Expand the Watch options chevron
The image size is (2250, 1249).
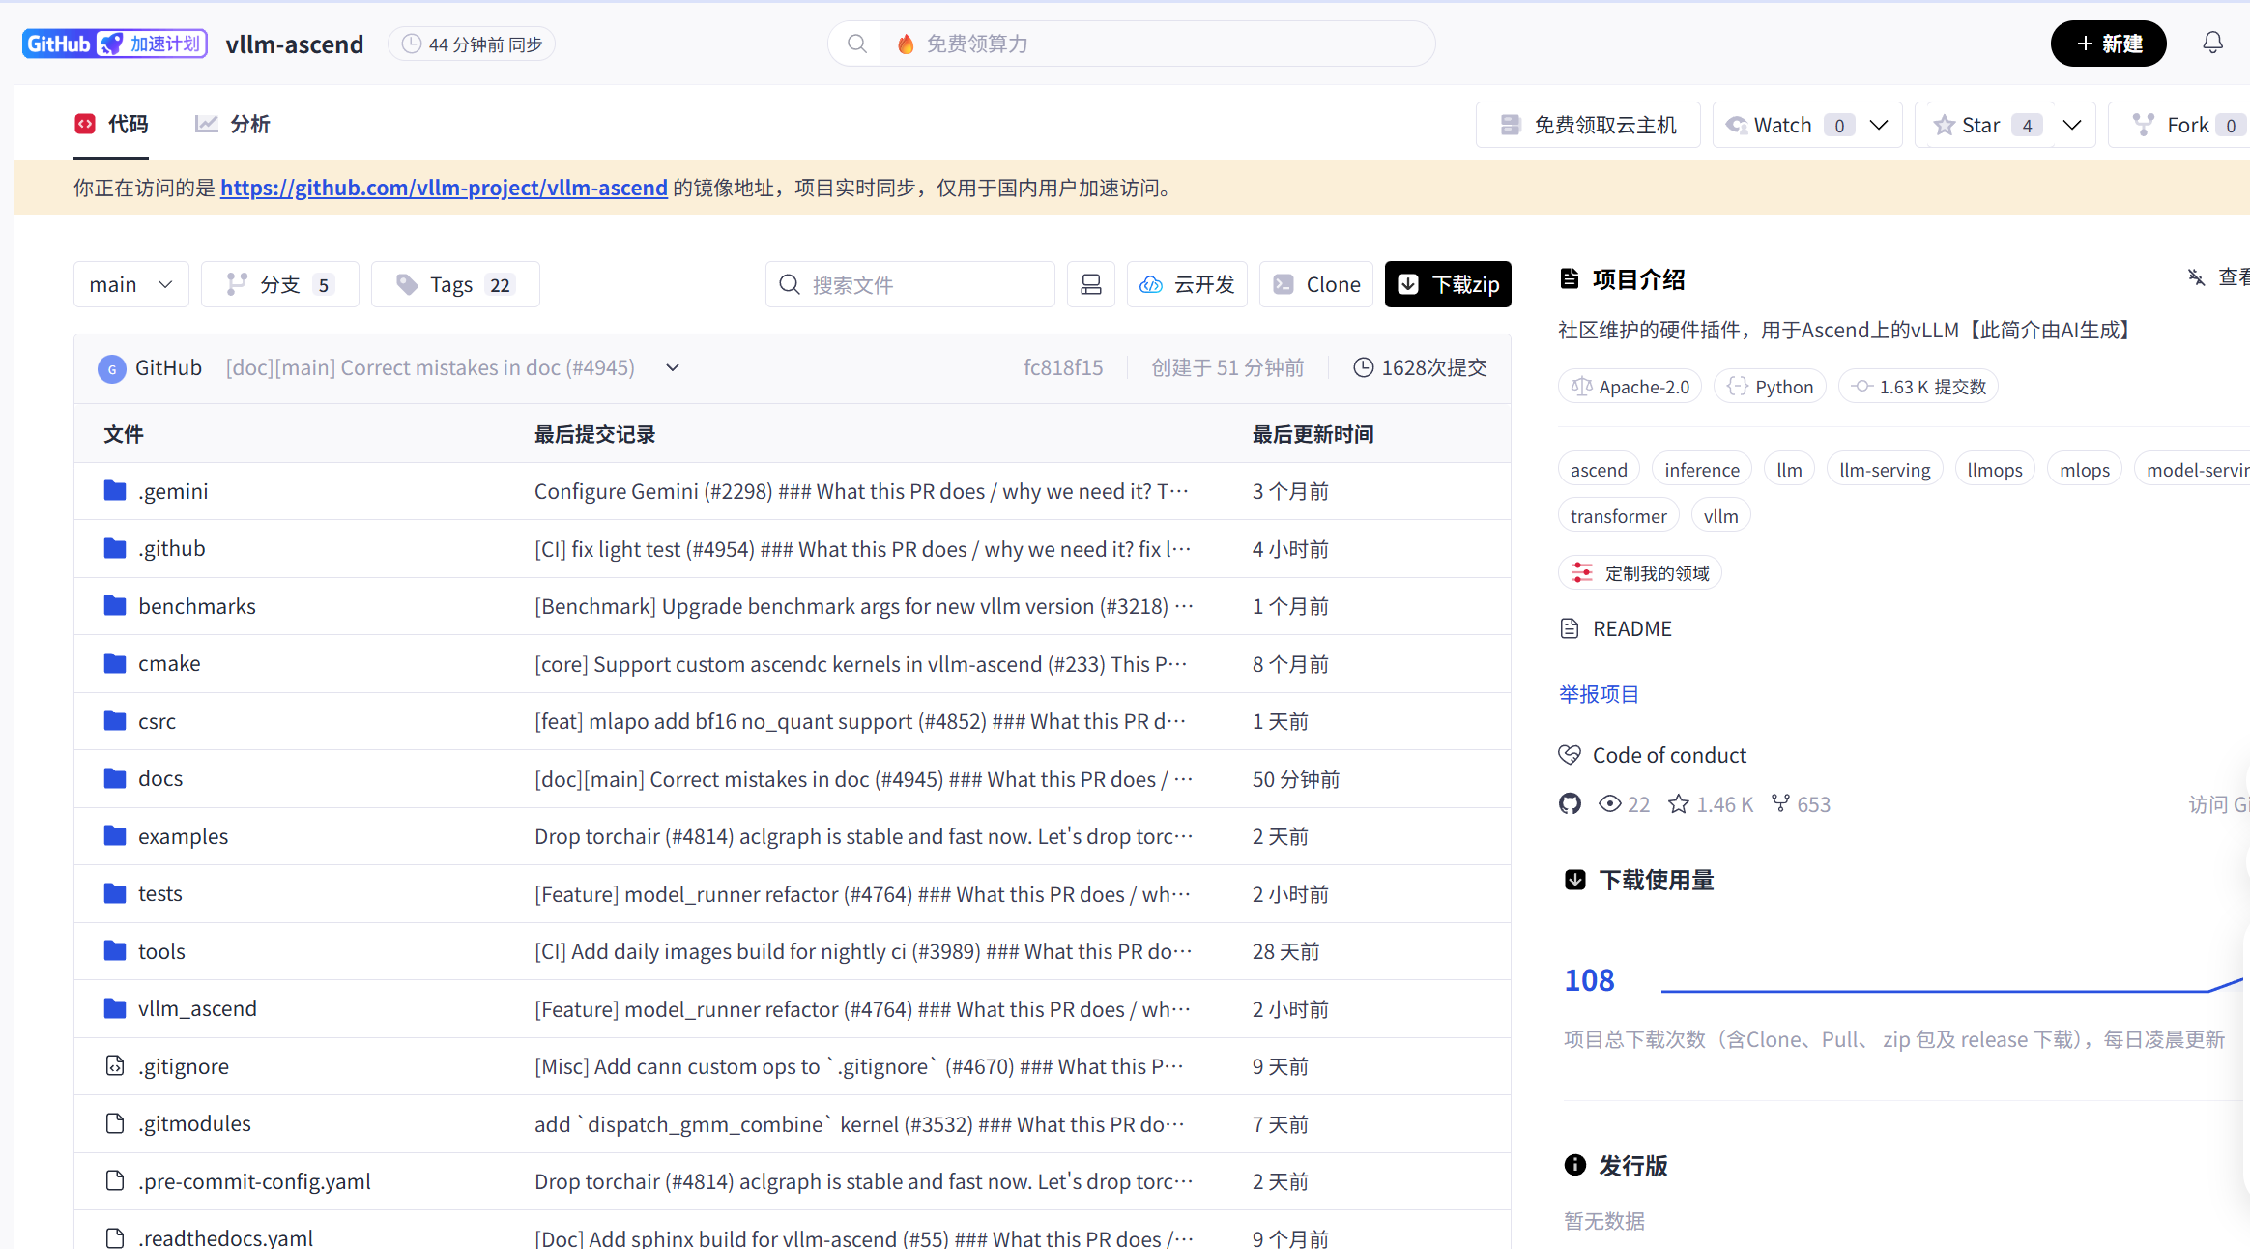pos(1879,125)
